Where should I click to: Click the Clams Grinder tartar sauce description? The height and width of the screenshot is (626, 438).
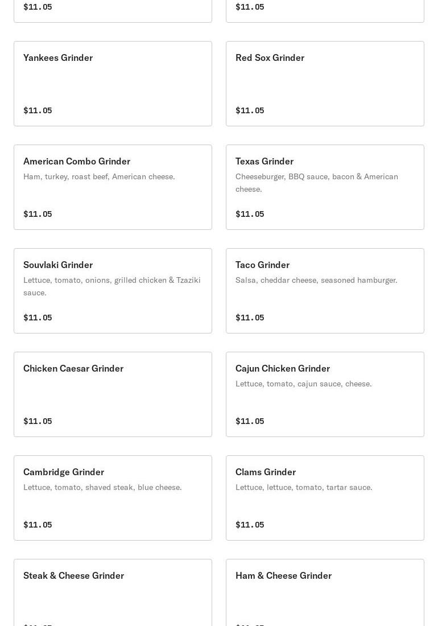[x=304, y=488]
